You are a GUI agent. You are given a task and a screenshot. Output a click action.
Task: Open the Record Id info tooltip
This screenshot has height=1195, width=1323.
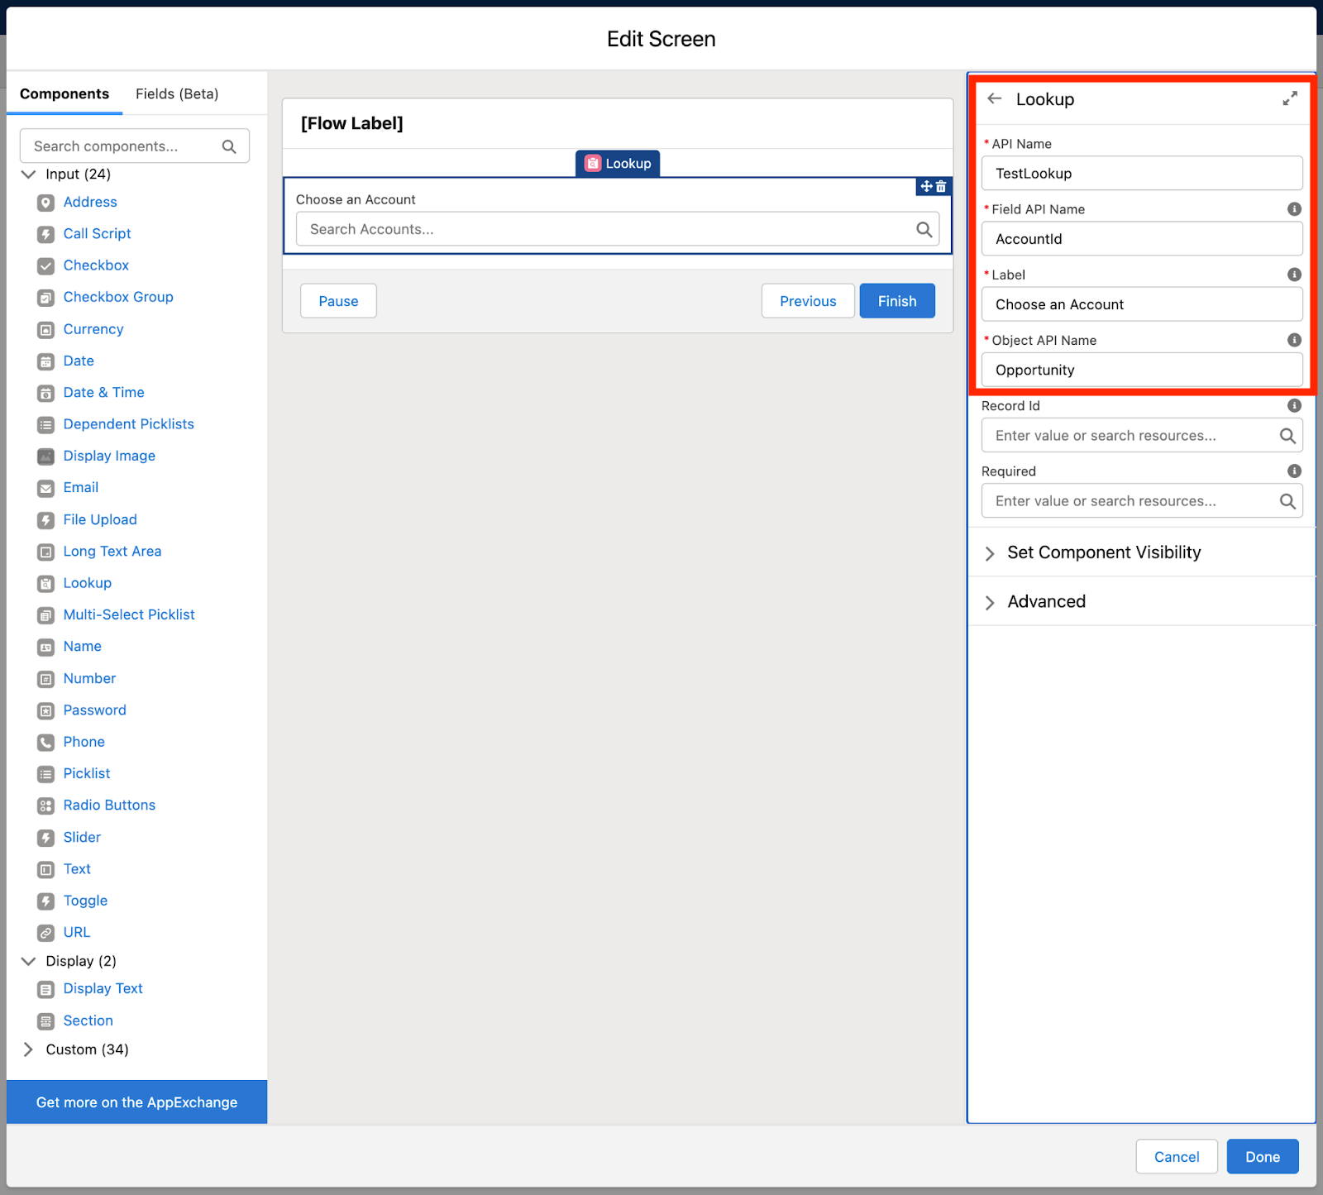click(x=1294, y=405)
